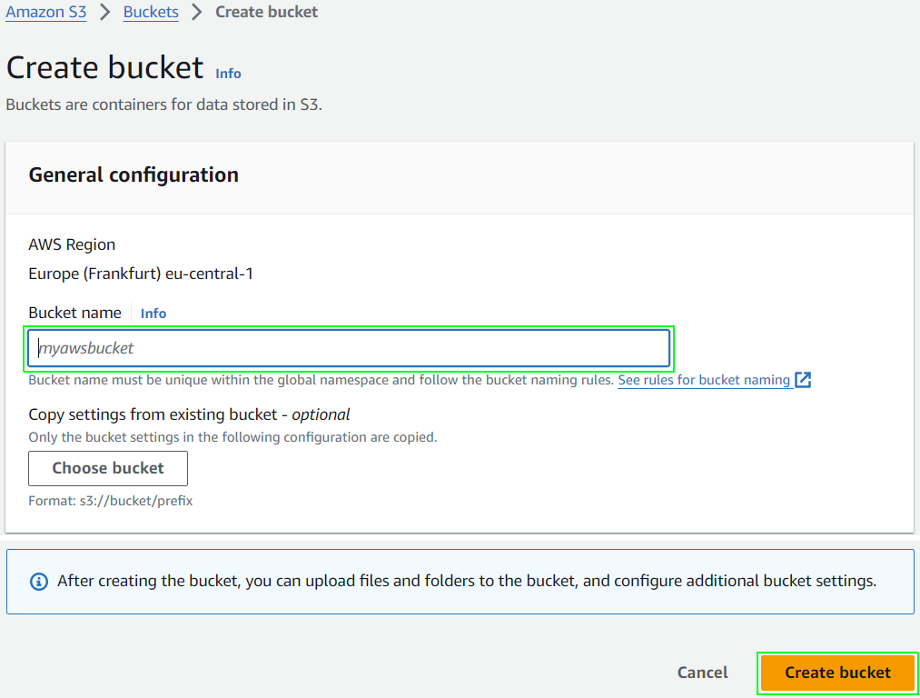Click the Create bucket breadcrumb text
Image resolution: width=920 pixels, height=698 pixels.
(x=266, y=12)
